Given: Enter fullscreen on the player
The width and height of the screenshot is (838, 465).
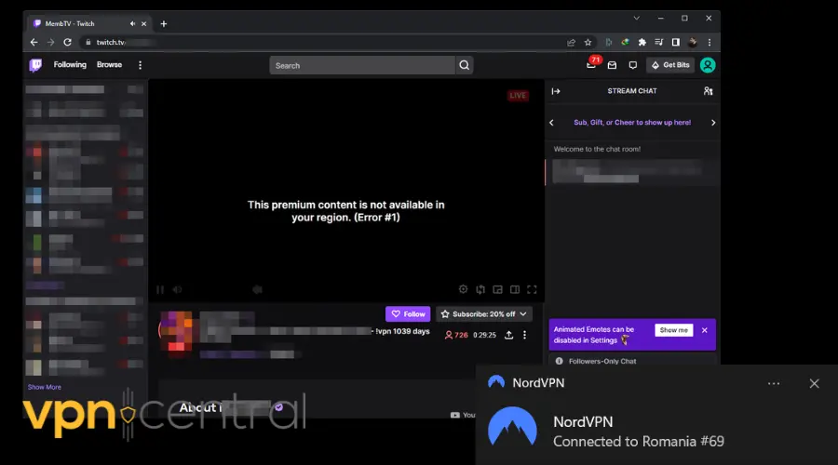Looking at the screenshot, I should pyautogui.click(x=532, y=289).
